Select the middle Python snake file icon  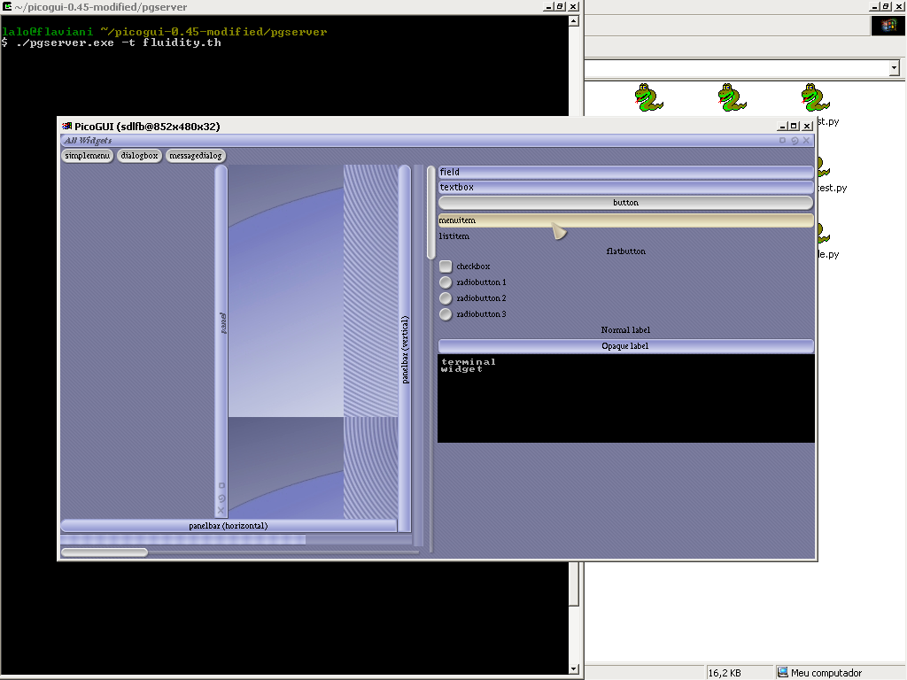click(732, 97)
